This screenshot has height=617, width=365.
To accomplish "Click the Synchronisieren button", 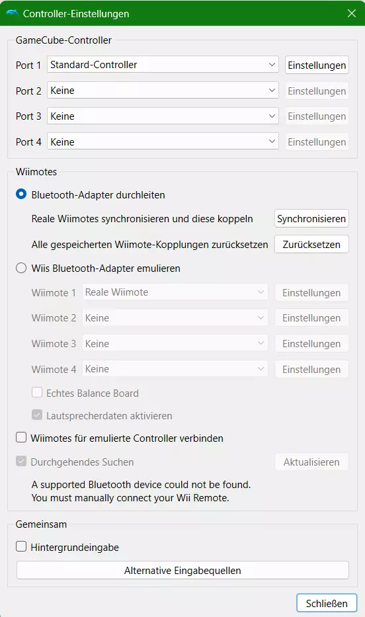I will tap(311, 218).
